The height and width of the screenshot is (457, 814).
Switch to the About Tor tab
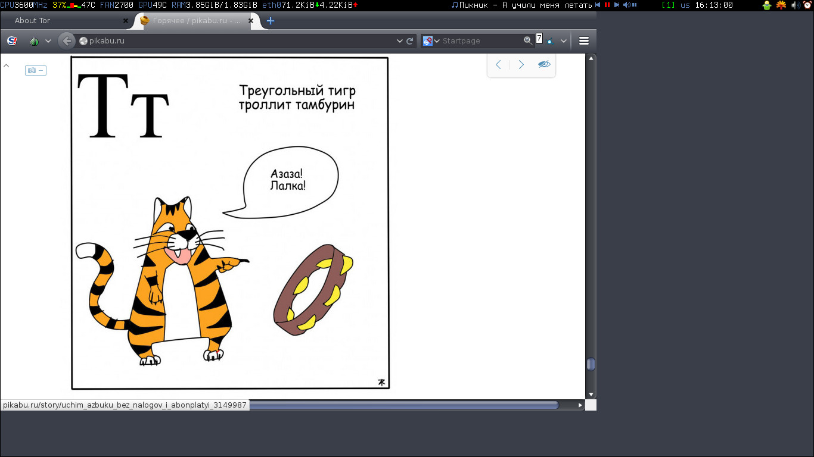click(x=66, y=21)
